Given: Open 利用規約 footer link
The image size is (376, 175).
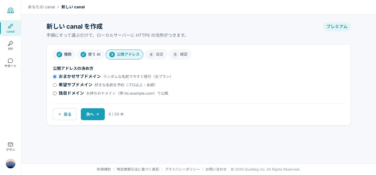Looking at the screenshot, I should pyautogui.click(x=104, y=169).
